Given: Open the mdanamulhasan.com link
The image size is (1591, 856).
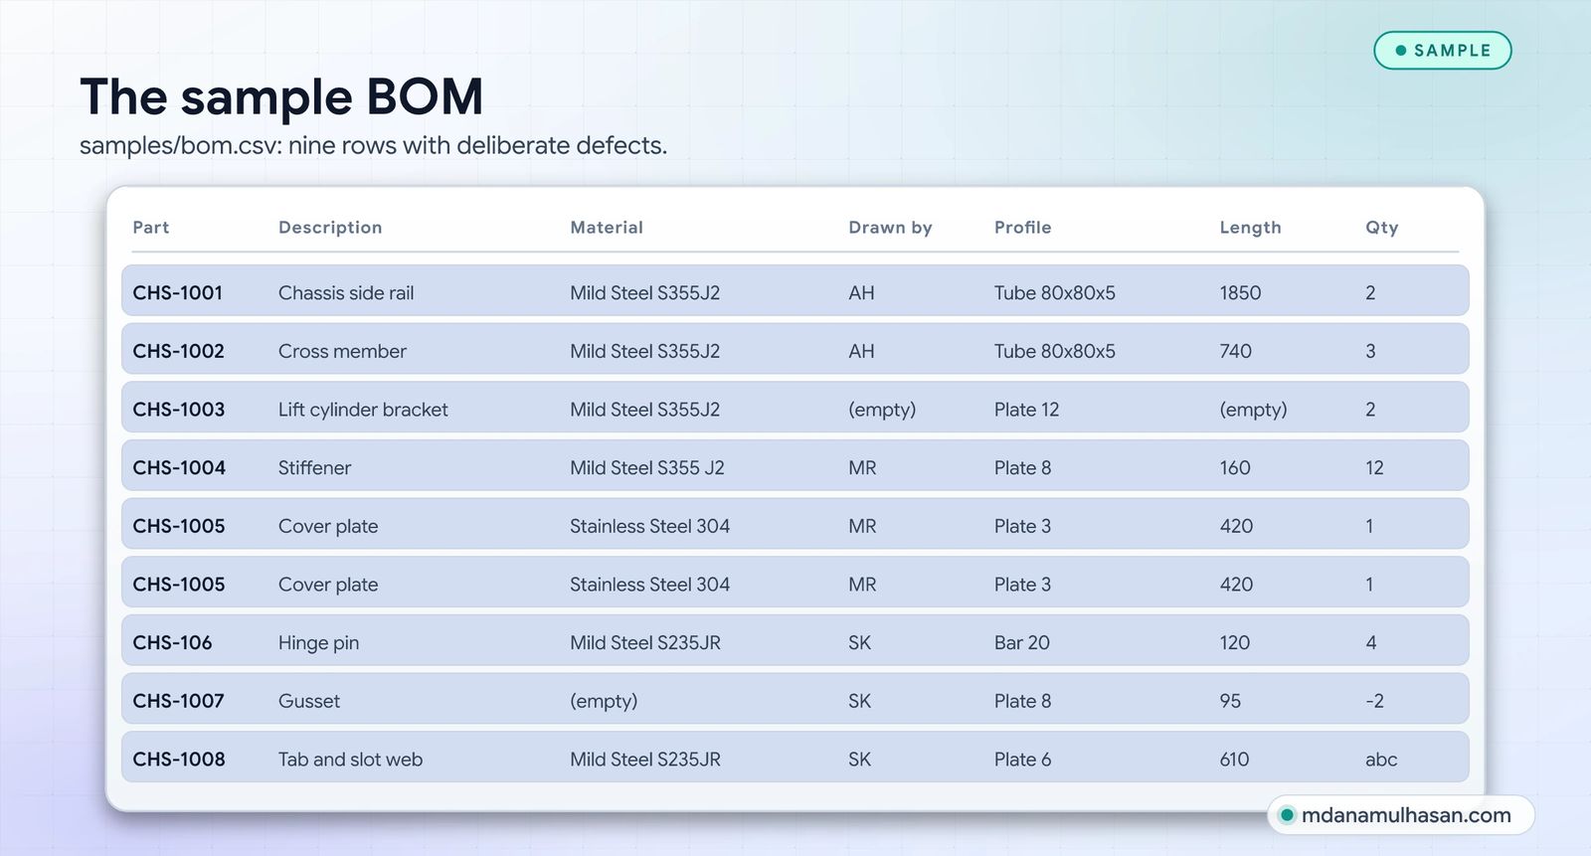Looking at the screenshot, I should click(x=1401, y=815).
